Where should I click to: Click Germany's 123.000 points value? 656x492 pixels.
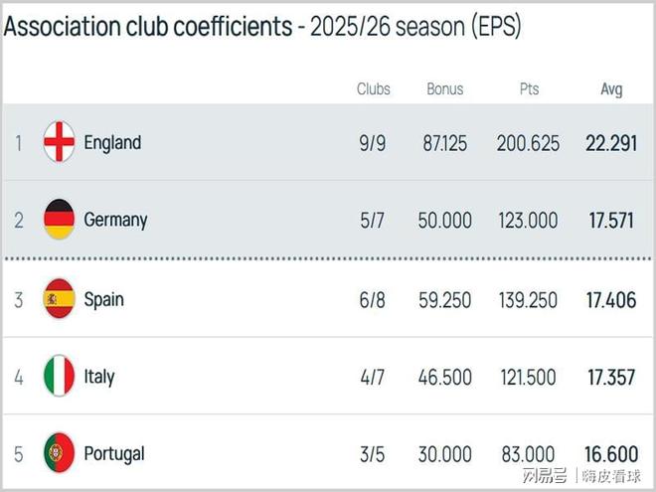528,221
